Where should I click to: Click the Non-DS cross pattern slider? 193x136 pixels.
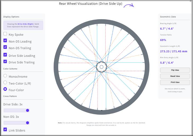(x=16, y=123)
